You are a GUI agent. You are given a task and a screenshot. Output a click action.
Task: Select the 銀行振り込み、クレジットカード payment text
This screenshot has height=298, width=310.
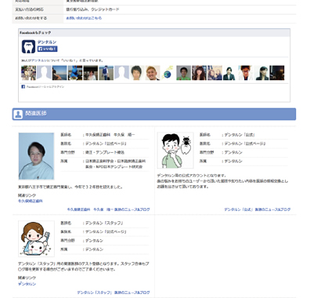coord(92,9)
